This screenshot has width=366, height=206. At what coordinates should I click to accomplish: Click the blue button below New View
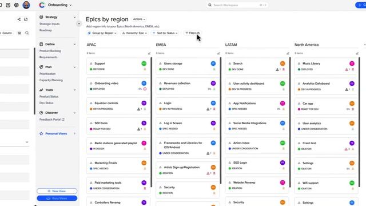point(57,199)
